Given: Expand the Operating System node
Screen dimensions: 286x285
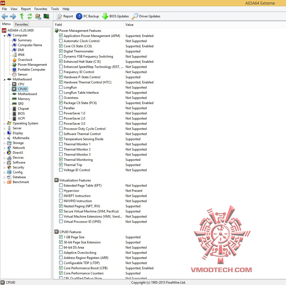Looking at the screenshot, I should 5,124.
